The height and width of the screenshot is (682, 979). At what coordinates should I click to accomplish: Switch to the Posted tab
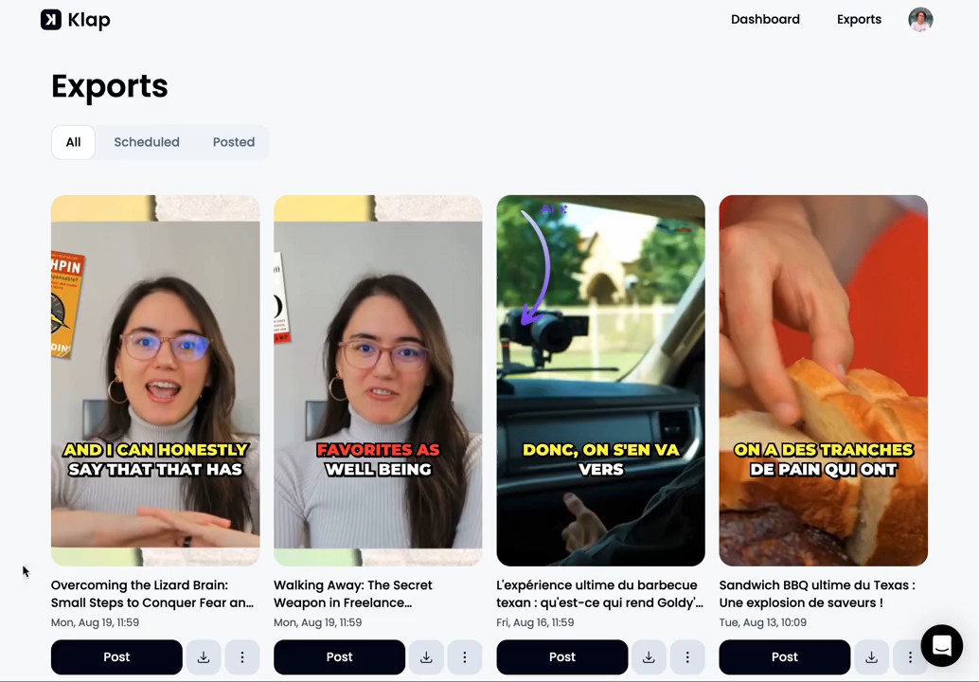coord(234,142)
